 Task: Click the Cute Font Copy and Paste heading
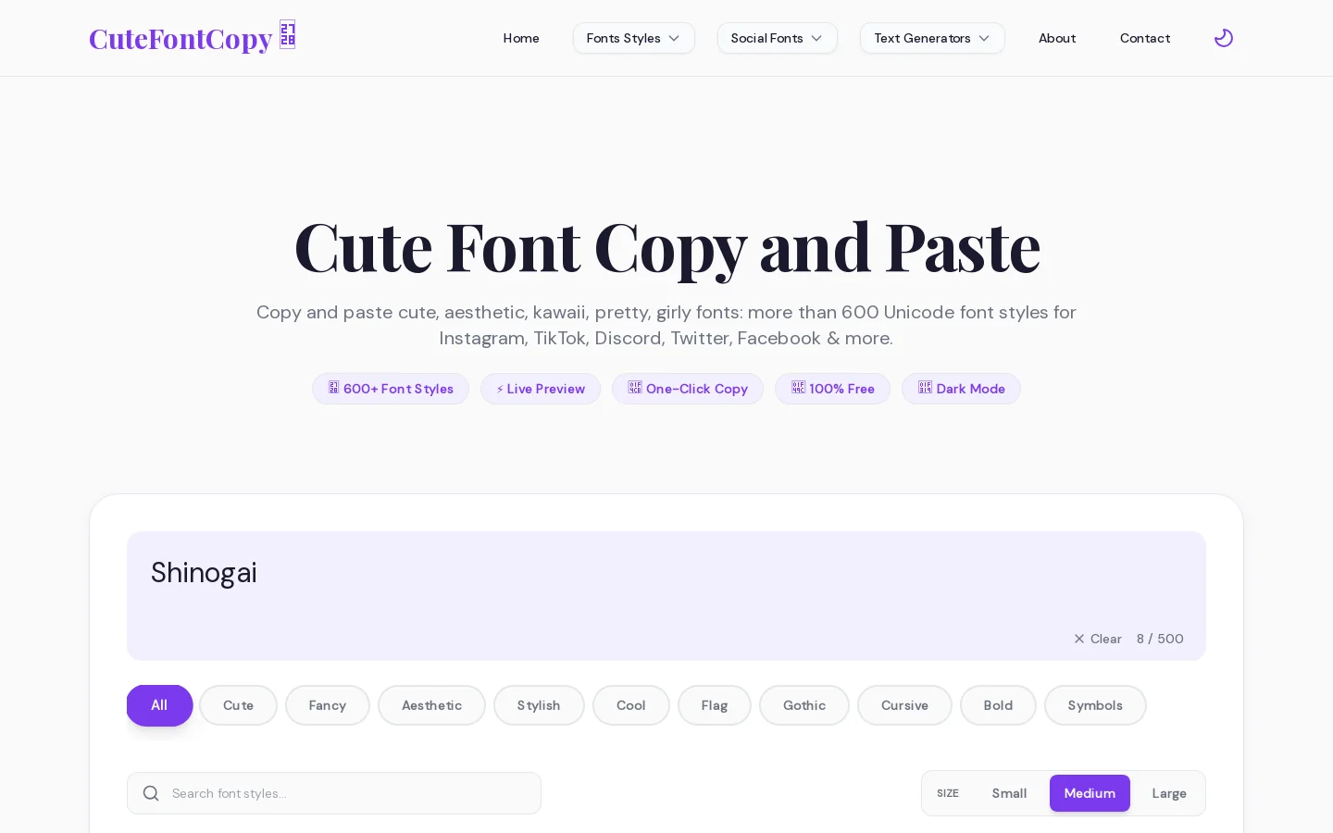tap(666, 247)
